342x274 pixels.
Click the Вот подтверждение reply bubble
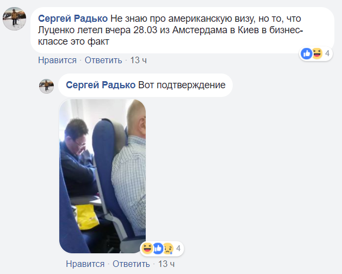(x=146, y=85)
